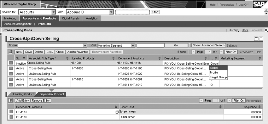Choose Target Group from the open list
268x124 pixels.
tap(218, 77)
